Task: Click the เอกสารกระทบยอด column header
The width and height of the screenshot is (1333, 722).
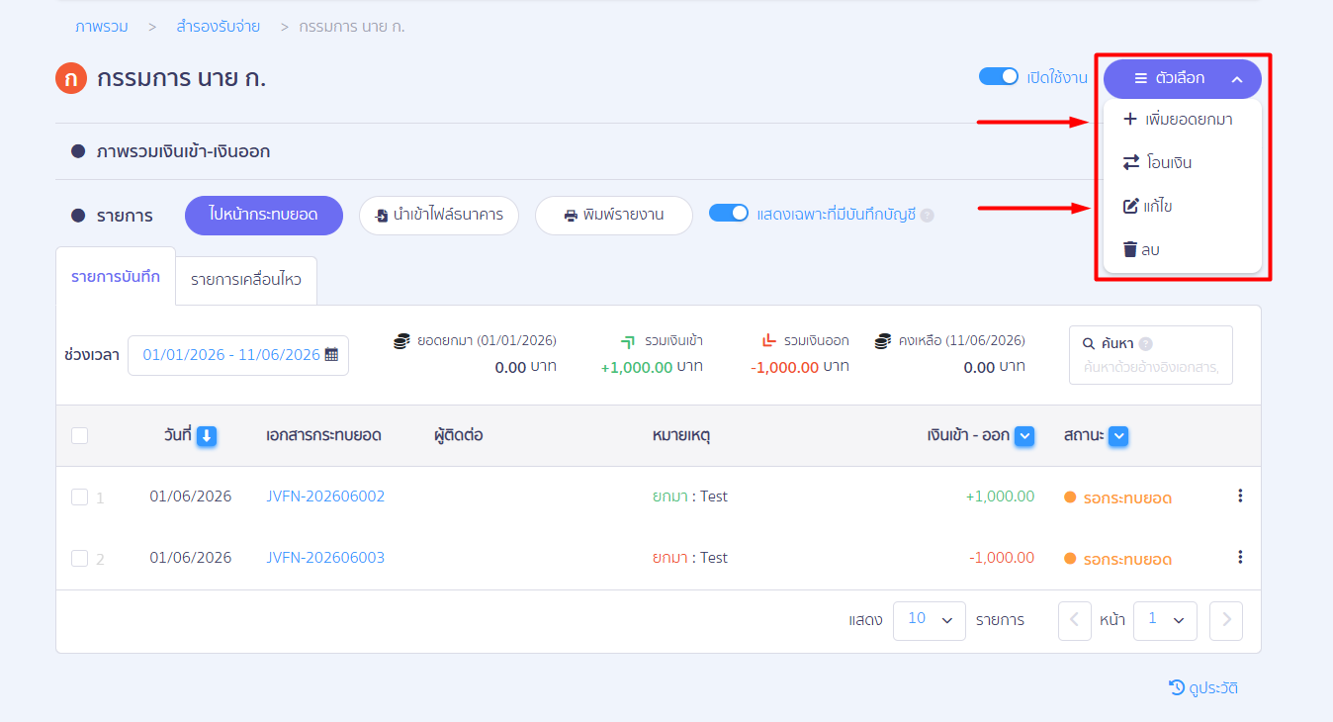Action: pos(323,435)
